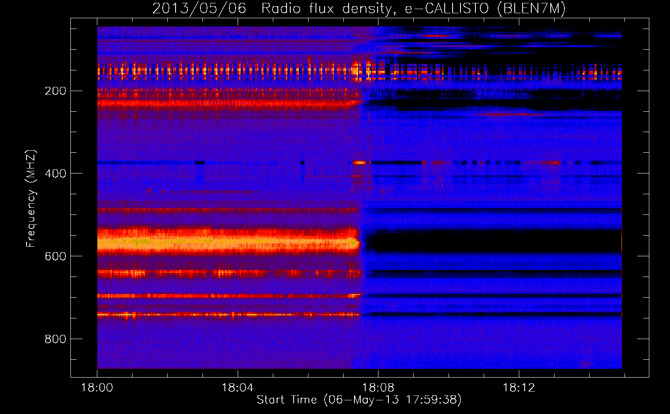The image size is (670, 414).
Task: Click the 18:08 time tick label
Action: [x=378, y=388]
